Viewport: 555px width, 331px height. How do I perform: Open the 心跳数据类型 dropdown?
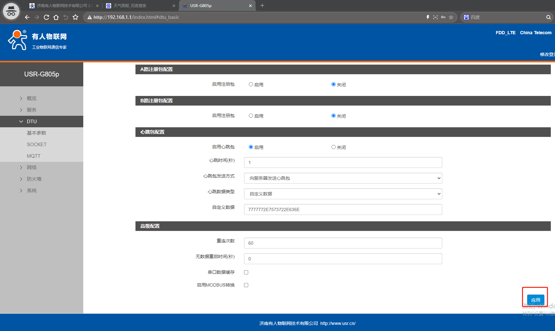tap(343, 194)
